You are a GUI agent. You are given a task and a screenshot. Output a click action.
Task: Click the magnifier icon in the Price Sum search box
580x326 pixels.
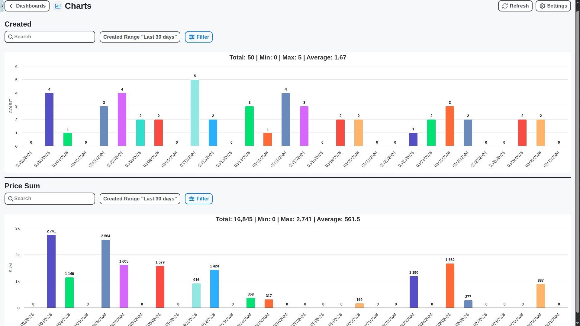click(x=11, y=198)
